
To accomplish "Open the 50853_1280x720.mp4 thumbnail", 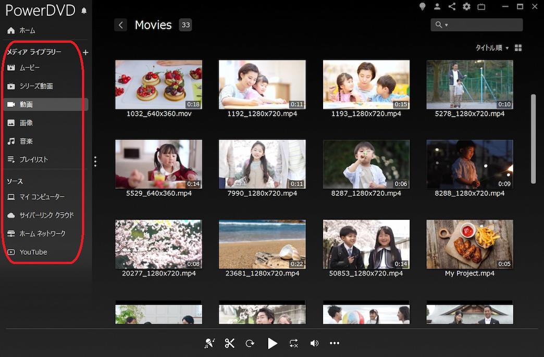I will click(x=366, y=244).
